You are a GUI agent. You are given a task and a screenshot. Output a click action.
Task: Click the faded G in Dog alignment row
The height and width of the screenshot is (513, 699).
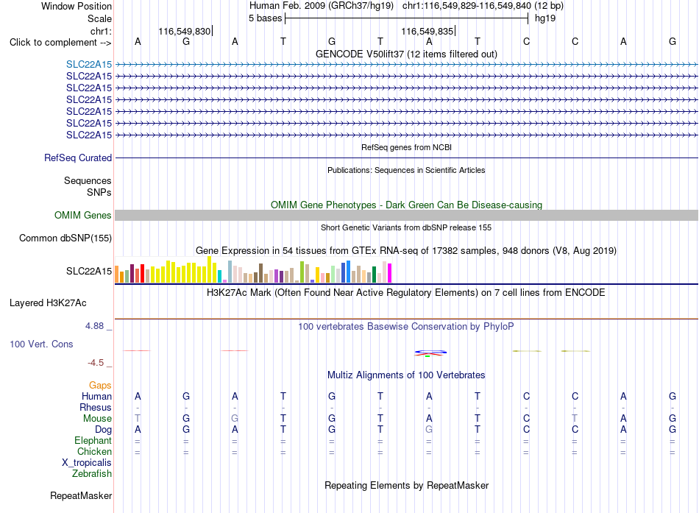[429, 430]
